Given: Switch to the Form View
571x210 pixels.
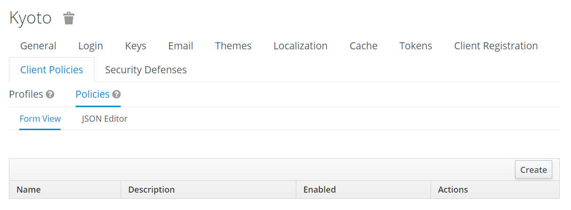Looking at the screenshot, I should 40,118.
